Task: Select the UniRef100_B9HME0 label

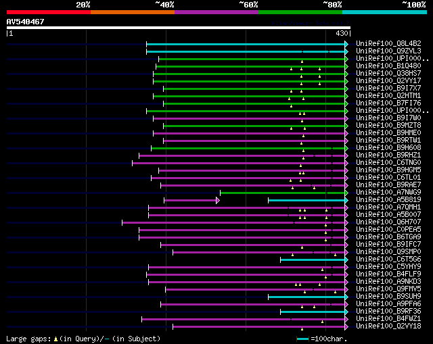Action: 388,133
